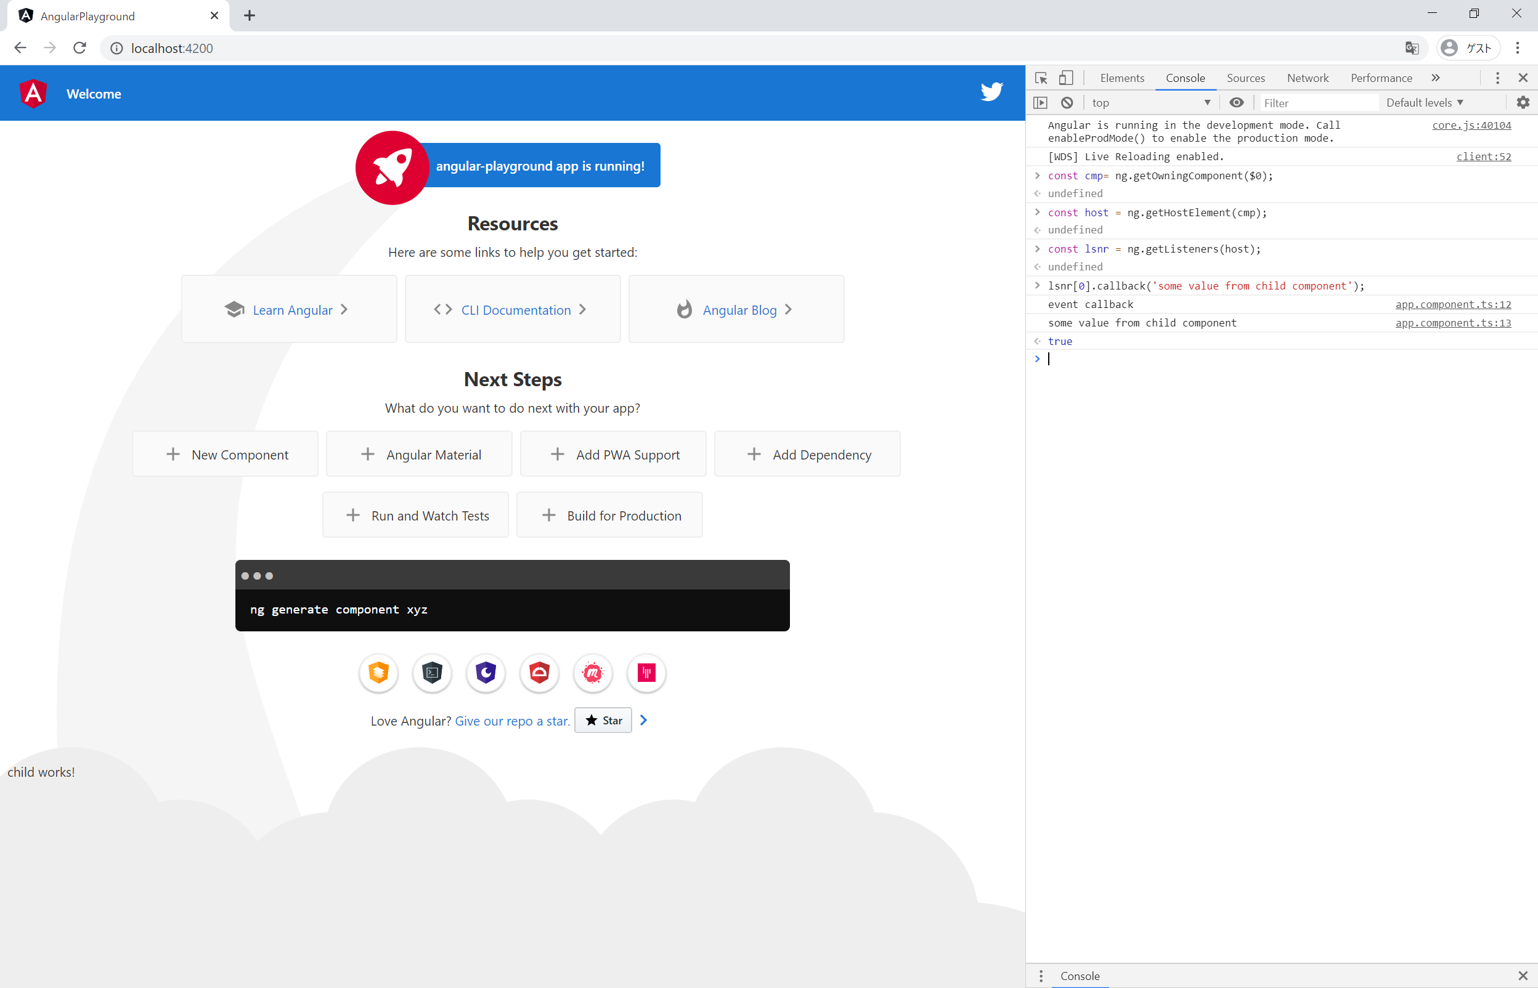Click the magenta Gitter badge icon
Image resolution: width=1538 pixels, height=988 pixels.
tap(647, 673)
